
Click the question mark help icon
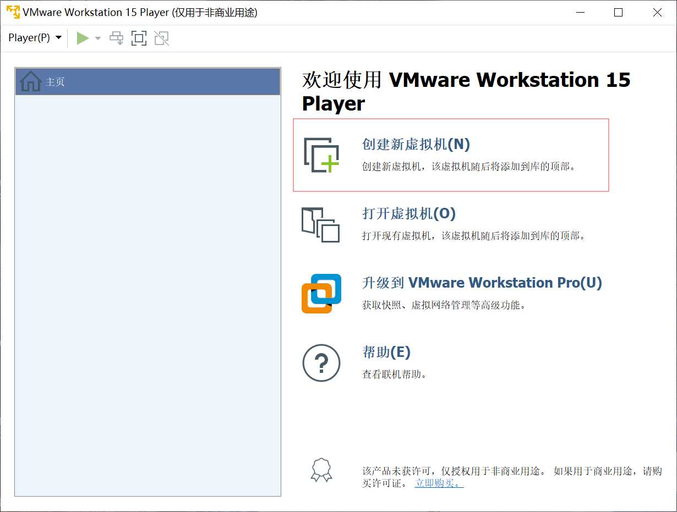(x=321, y=363)
